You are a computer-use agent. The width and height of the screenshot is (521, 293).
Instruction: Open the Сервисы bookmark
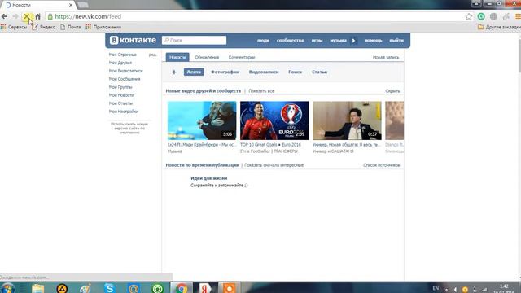tap(14, 27)
